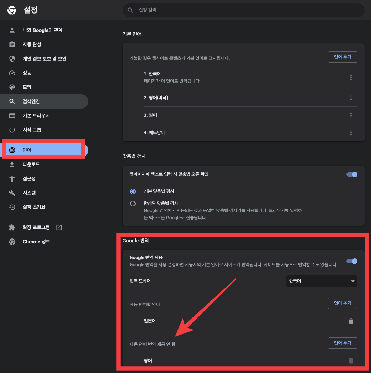Click the accessibility figure icon for 접근성
The height and width of the screenshot is (373, 371).
pyautogui.click(x=12, y=179)
